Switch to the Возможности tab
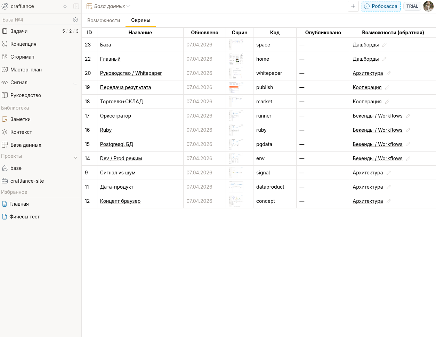Viewport: 436px width, 337px height. coord(104,20)
